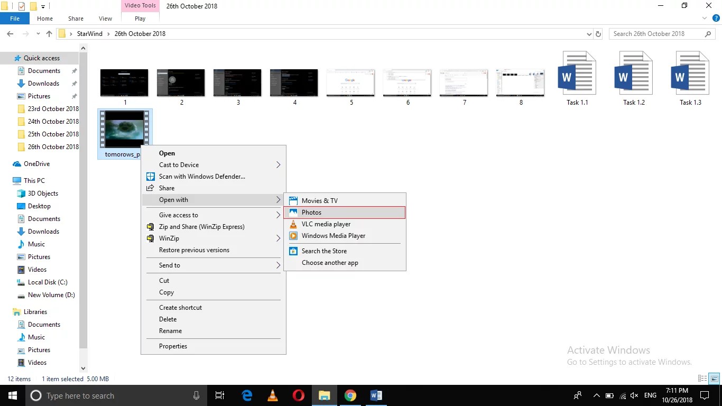Open Opera browser from the taskbar

pyautogui.click(x=298, y=395)
